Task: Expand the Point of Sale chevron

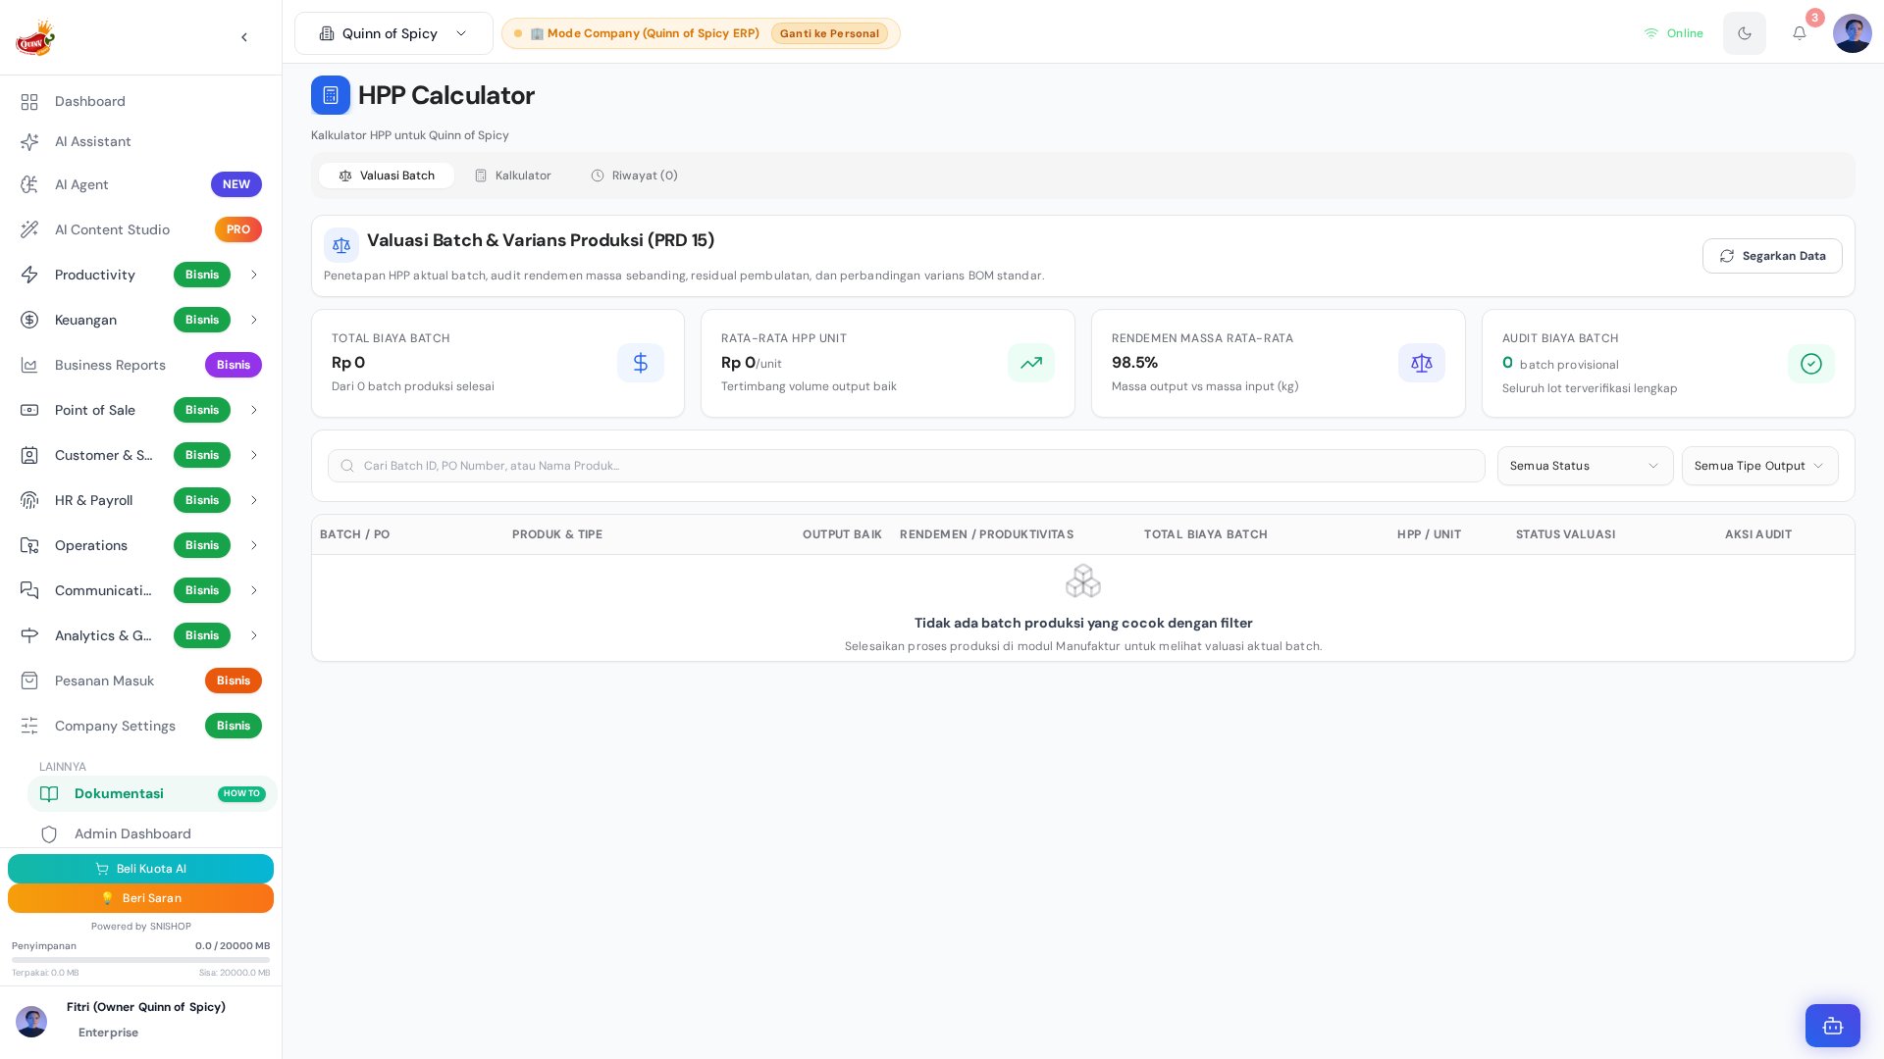Action: click(x=254, y=410)
